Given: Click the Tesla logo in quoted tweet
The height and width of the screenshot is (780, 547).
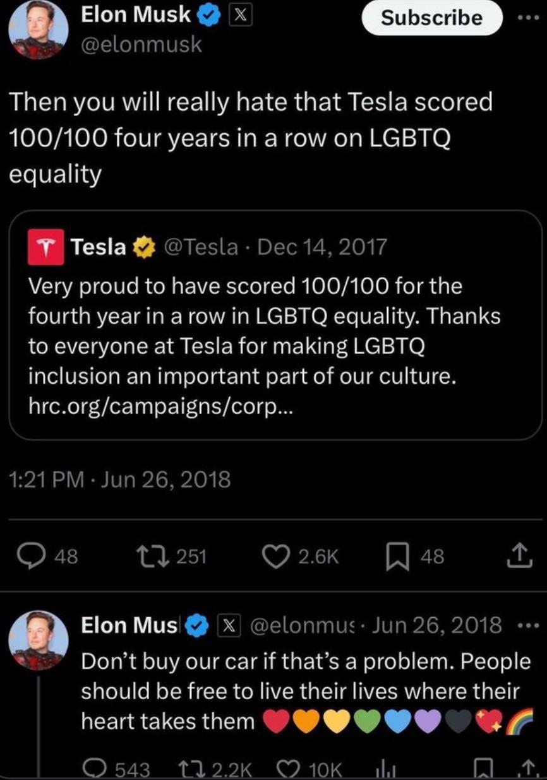Looking at the screenshot, I should tap(45, 247).
